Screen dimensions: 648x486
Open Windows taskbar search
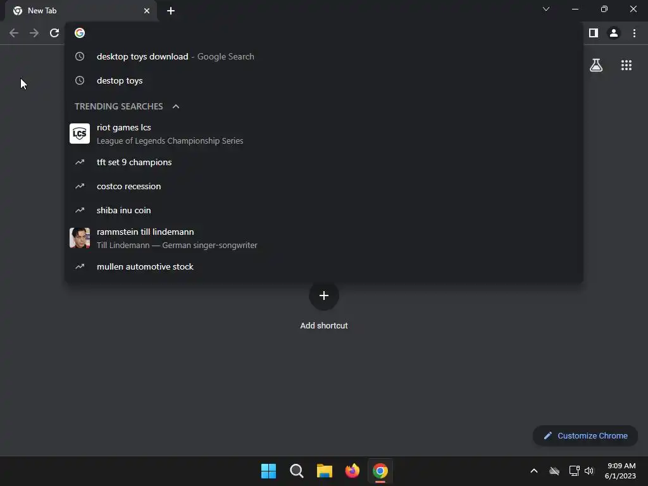[x=296, y=471]
